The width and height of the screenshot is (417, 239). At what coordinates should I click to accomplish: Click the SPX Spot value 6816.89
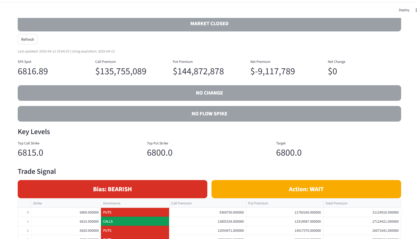point(33,71)
